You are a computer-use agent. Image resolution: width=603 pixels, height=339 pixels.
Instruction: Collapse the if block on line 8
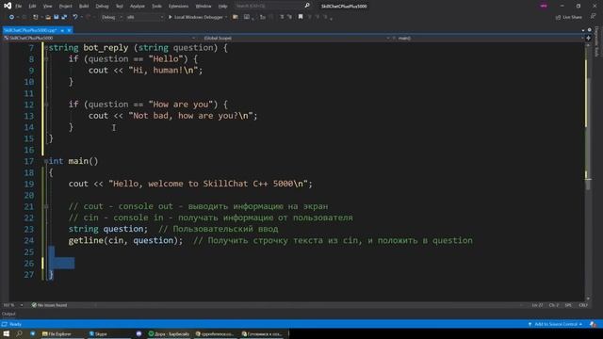tap(46, 59)
